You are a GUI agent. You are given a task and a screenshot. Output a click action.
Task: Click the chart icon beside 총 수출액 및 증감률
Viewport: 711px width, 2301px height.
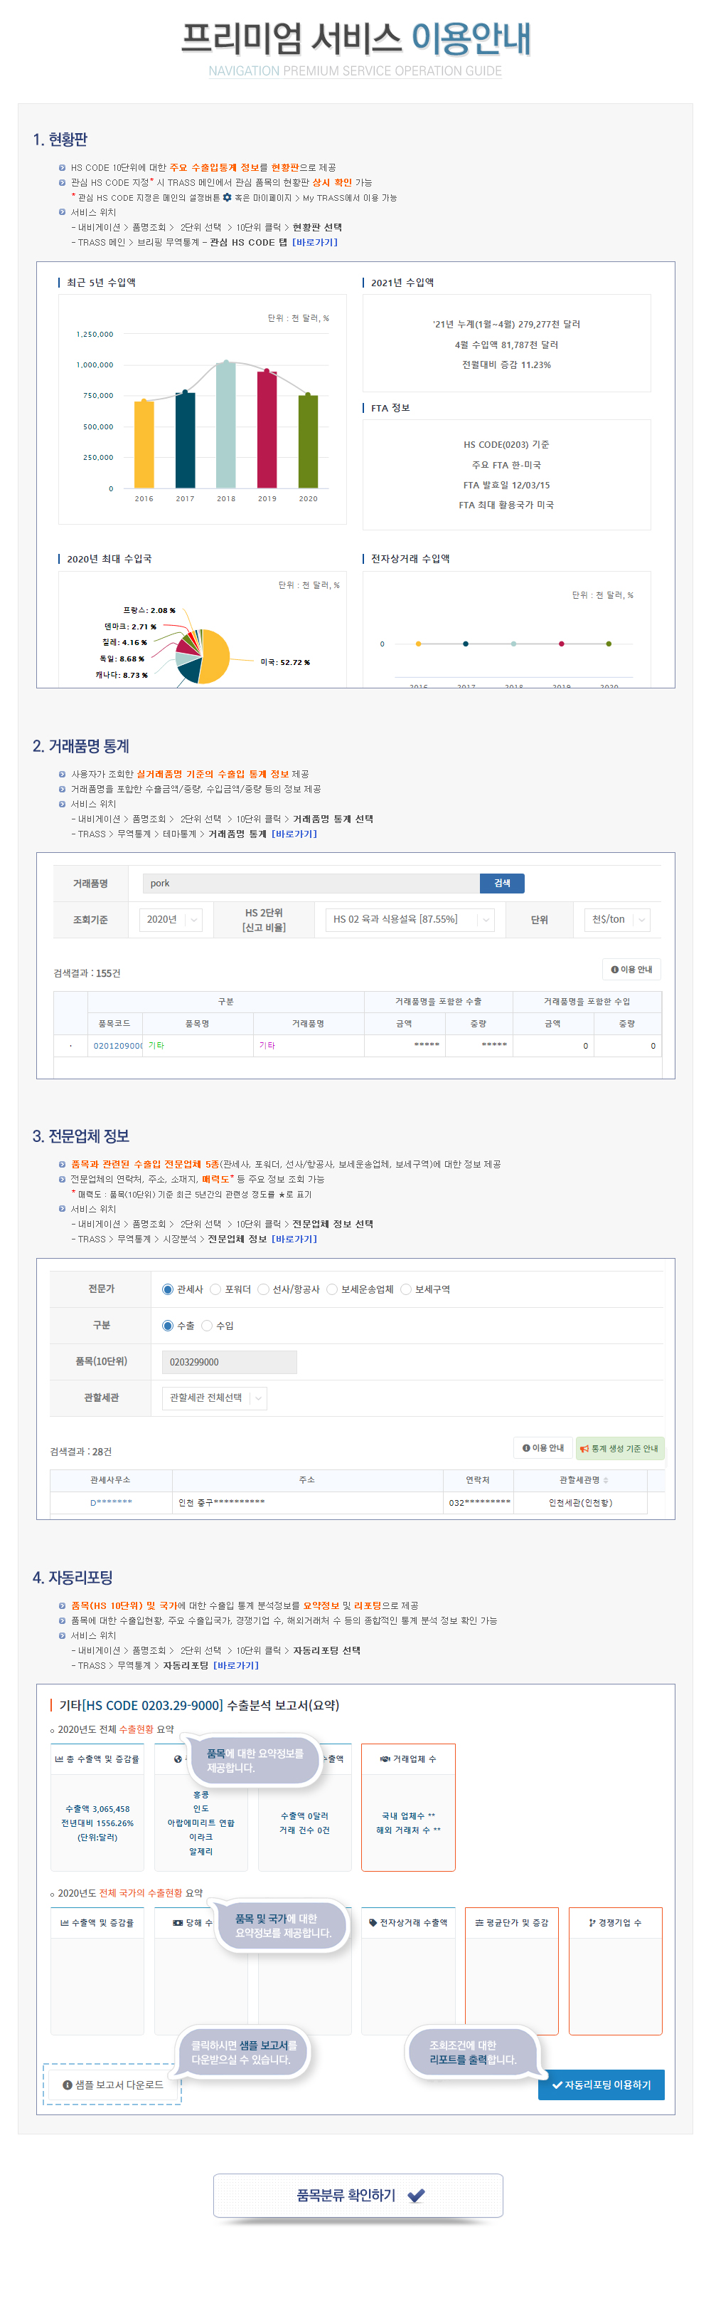pyautogui.click(x=59, y=1758)
